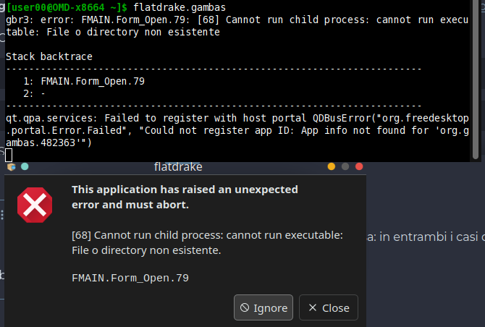Click the bold 'unexpected error and must abort' heading
This screenshot has width=485, height=327.
click(185, 197)
